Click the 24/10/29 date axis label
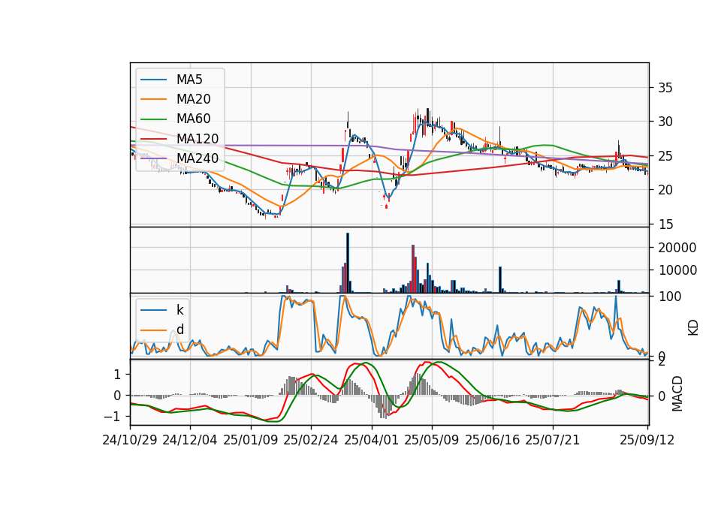This screenshot has width=721, height=518. [130, 440]
